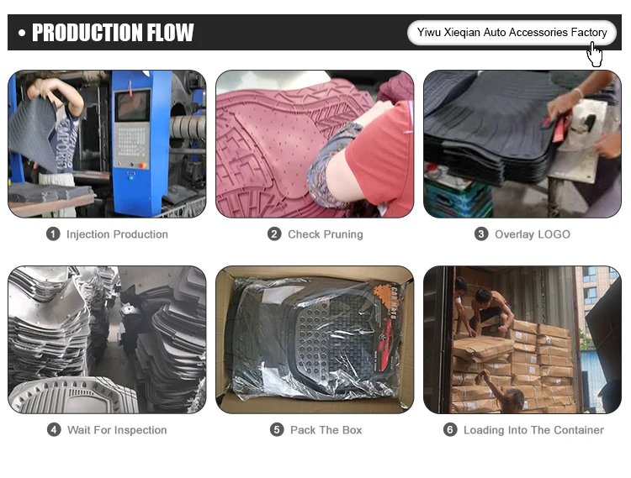Open the Overlay LOGO photo
The height and width of the screenshot is (478, 631).
click(x=522, y=144)
